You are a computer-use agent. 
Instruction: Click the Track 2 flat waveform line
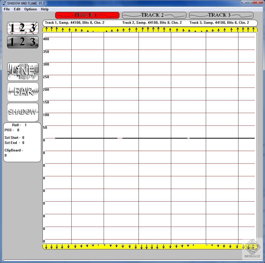point(155,138)
